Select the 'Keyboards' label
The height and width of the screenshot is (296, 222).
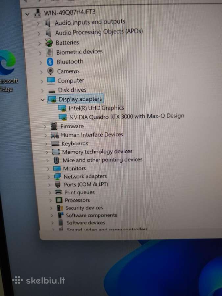point(75,144)
